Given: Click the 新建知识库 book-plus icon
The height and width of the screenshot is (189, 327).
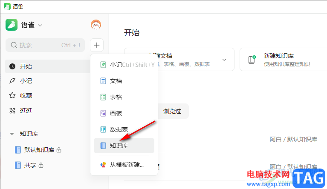Looking at the screenshot, I should [252, 60].
